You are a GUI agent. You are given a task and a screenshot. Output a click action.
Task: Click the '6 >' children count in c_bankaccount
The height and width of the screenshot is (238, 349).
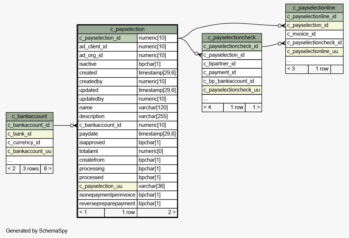click(x=47, y=169)
